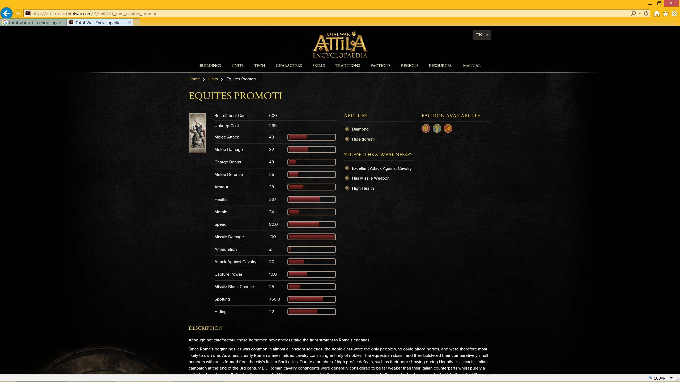Click the Health stat bar
680x382 pixels.
pyautogui.click(x=312, y=199)
